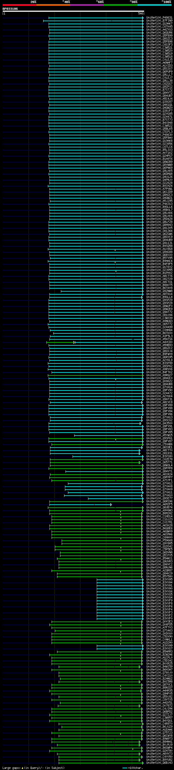Click the green alignment segment for UniRef100_A4VCD0
The image size is (174, 770).
tap(61, 342)
